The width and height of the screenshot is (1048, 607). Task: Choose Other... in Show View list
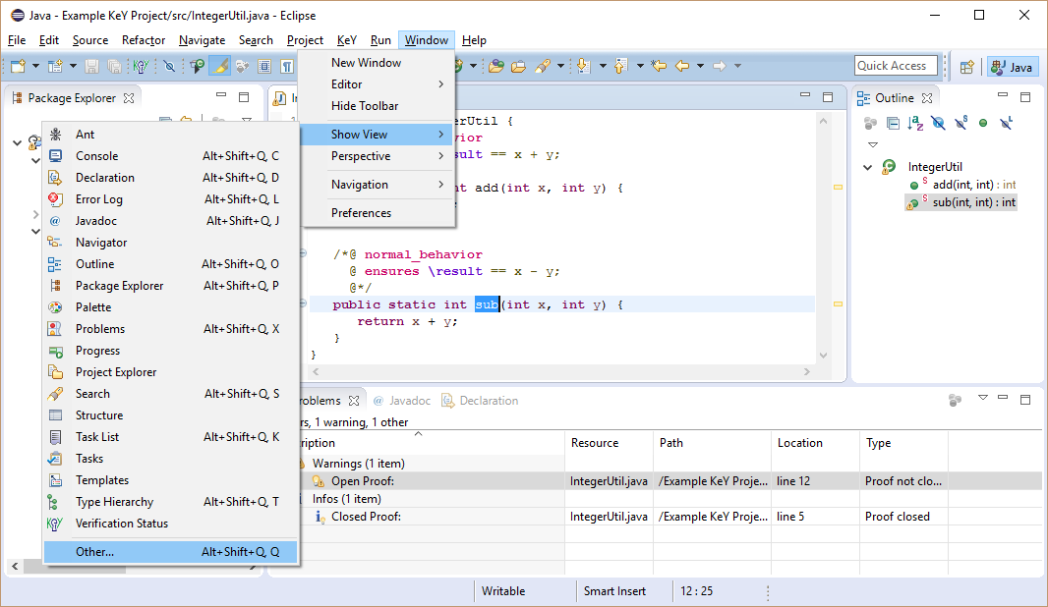170,552
